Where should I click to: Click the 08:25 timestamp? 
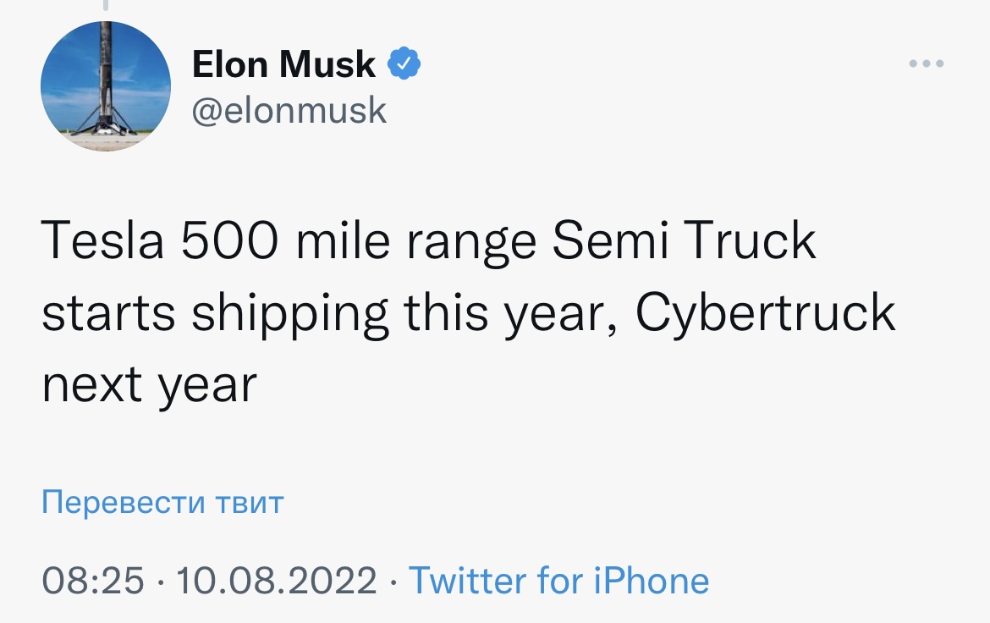tap(93, 581)
